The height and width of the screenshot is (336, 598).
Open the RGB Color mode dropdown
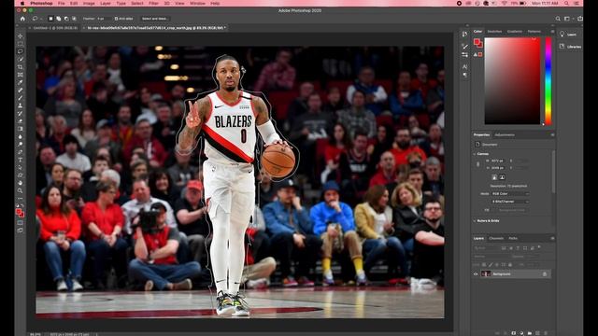click(510, 193)
